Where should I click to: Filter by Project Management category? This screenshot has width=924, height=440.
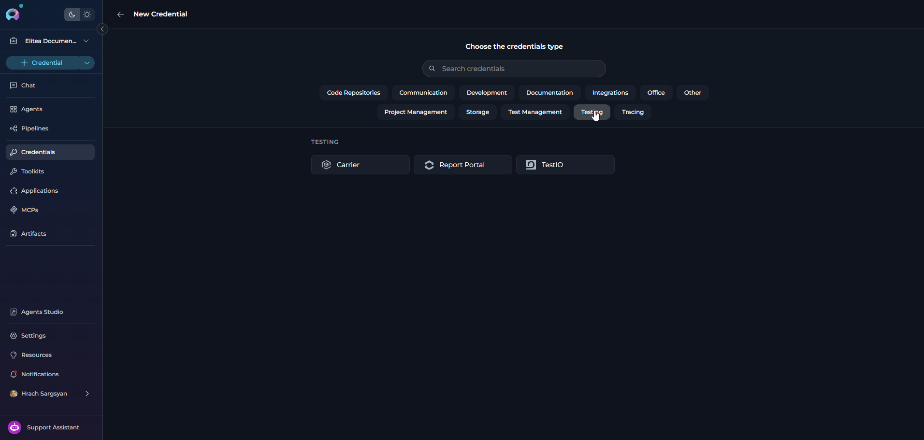point(416,112)
